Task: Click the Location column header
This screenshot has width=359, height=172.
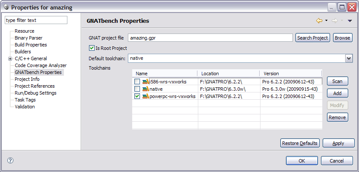Action: [x=229, y=74]
